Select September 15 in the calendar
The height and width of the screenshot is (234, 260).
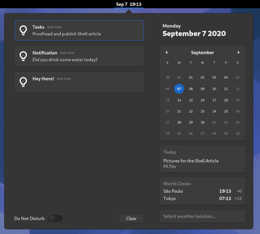click(x=191, y=100)
